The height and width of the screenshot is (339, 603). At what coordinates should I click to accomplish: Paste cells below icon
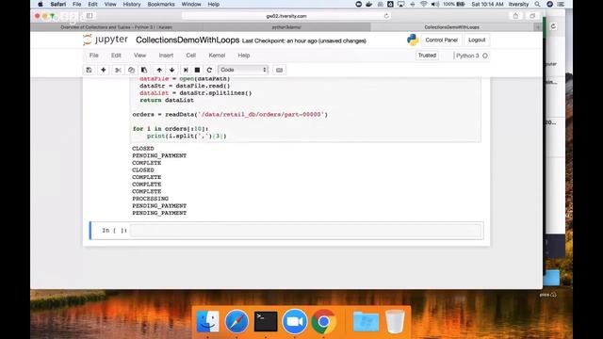(144, 70)
